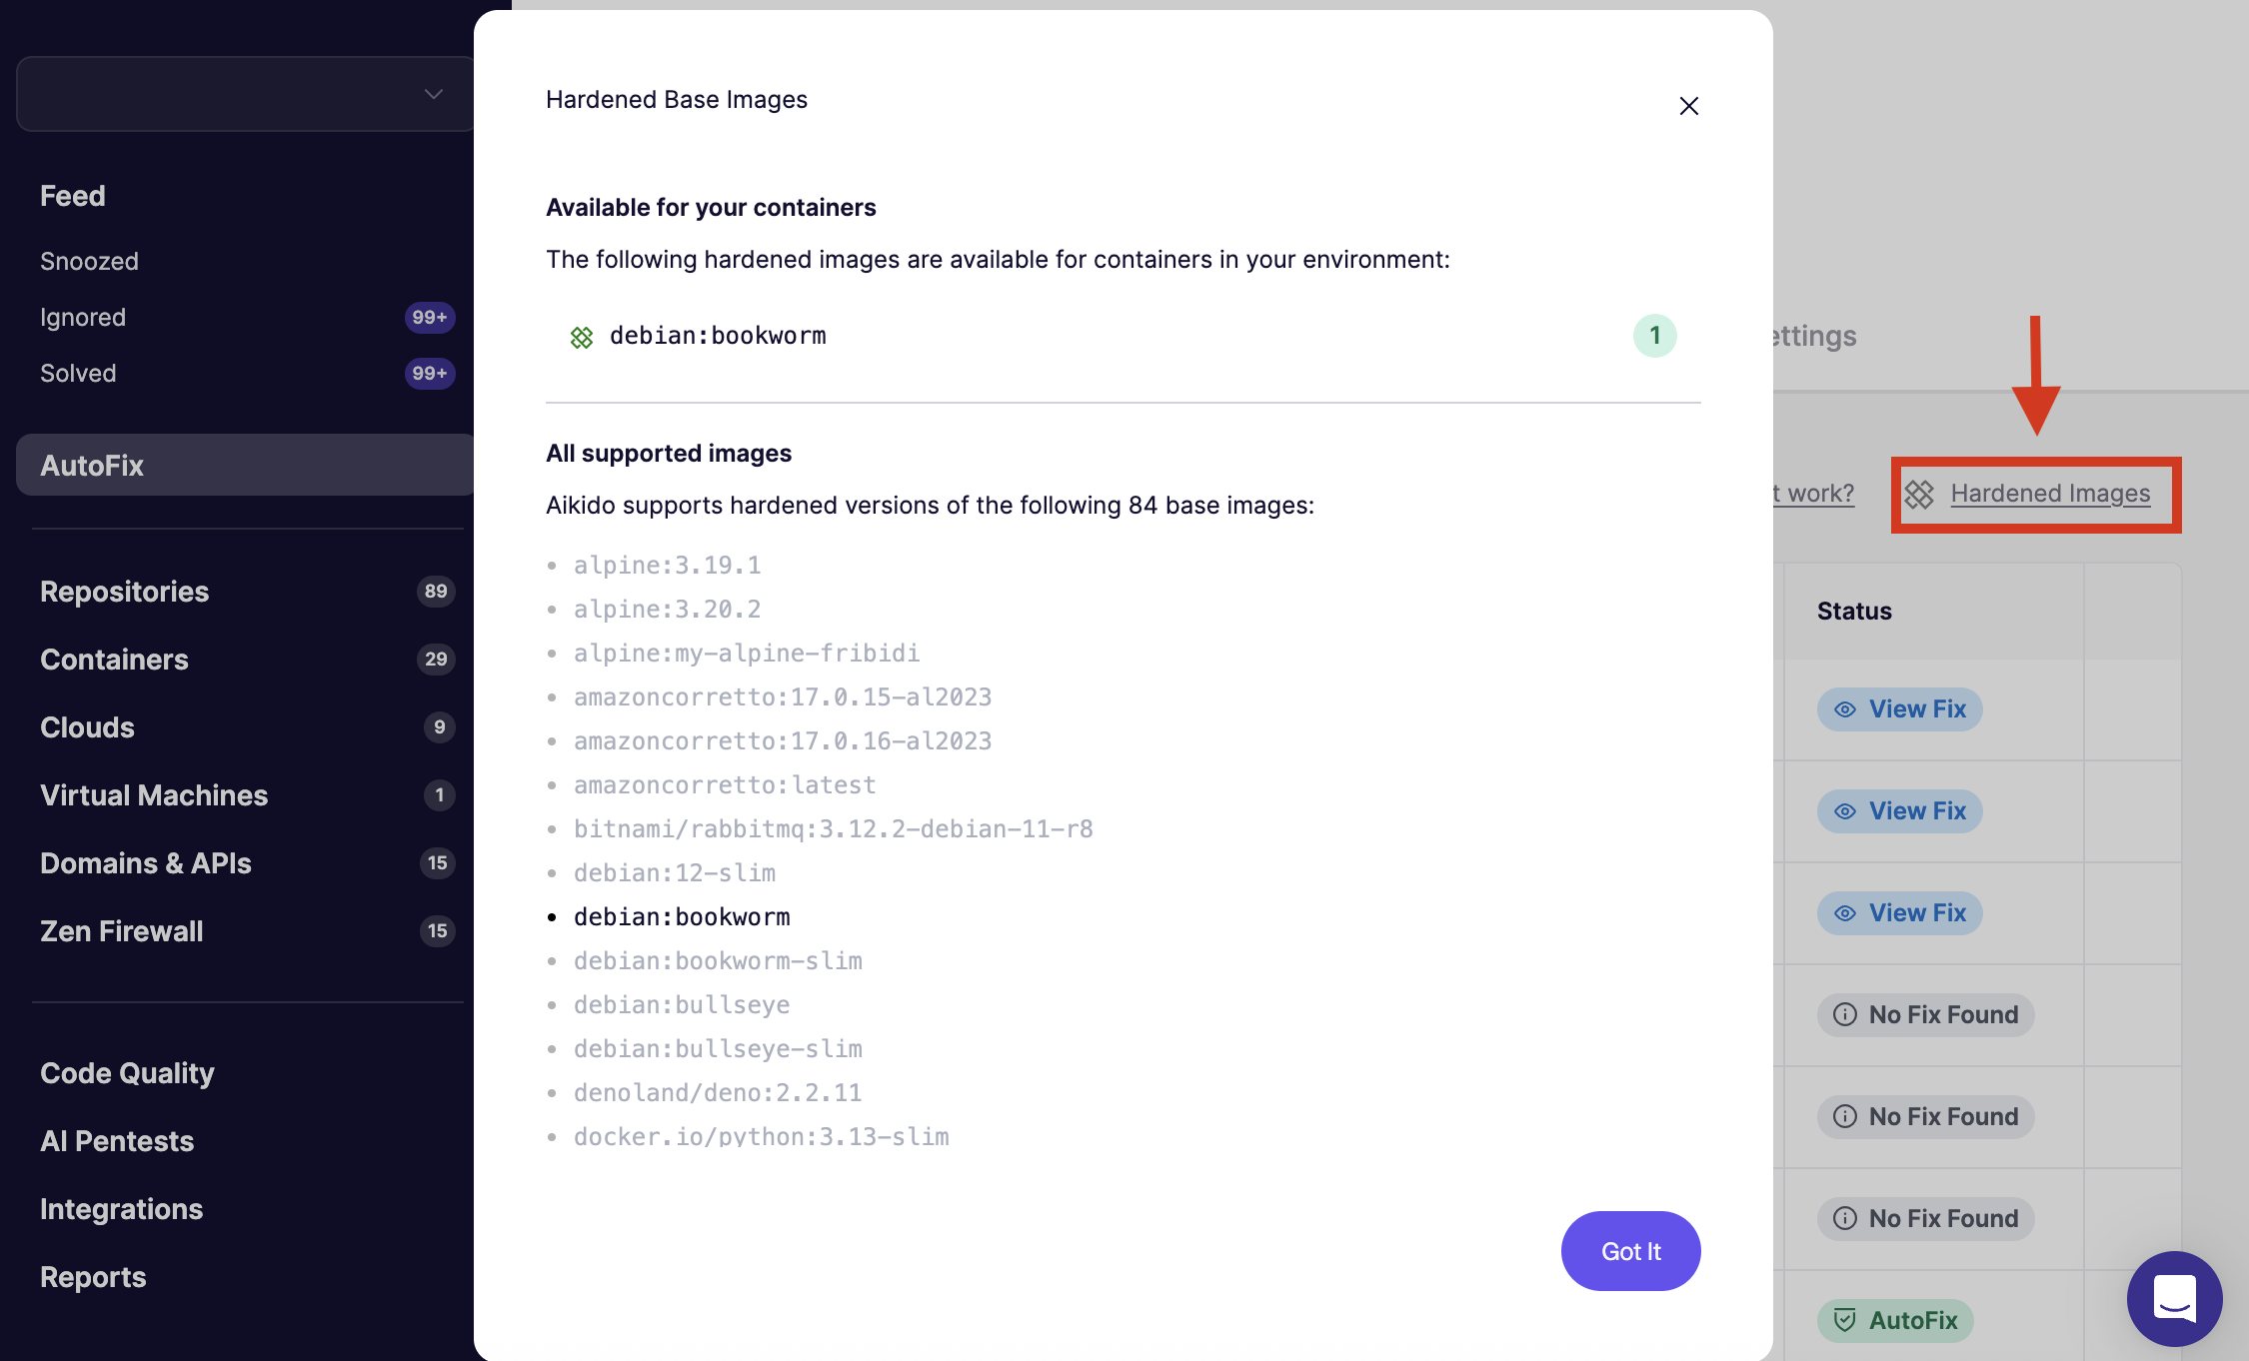
Task: Click the green count badge beside debian:bookworm
Action: coord(1654,336)
